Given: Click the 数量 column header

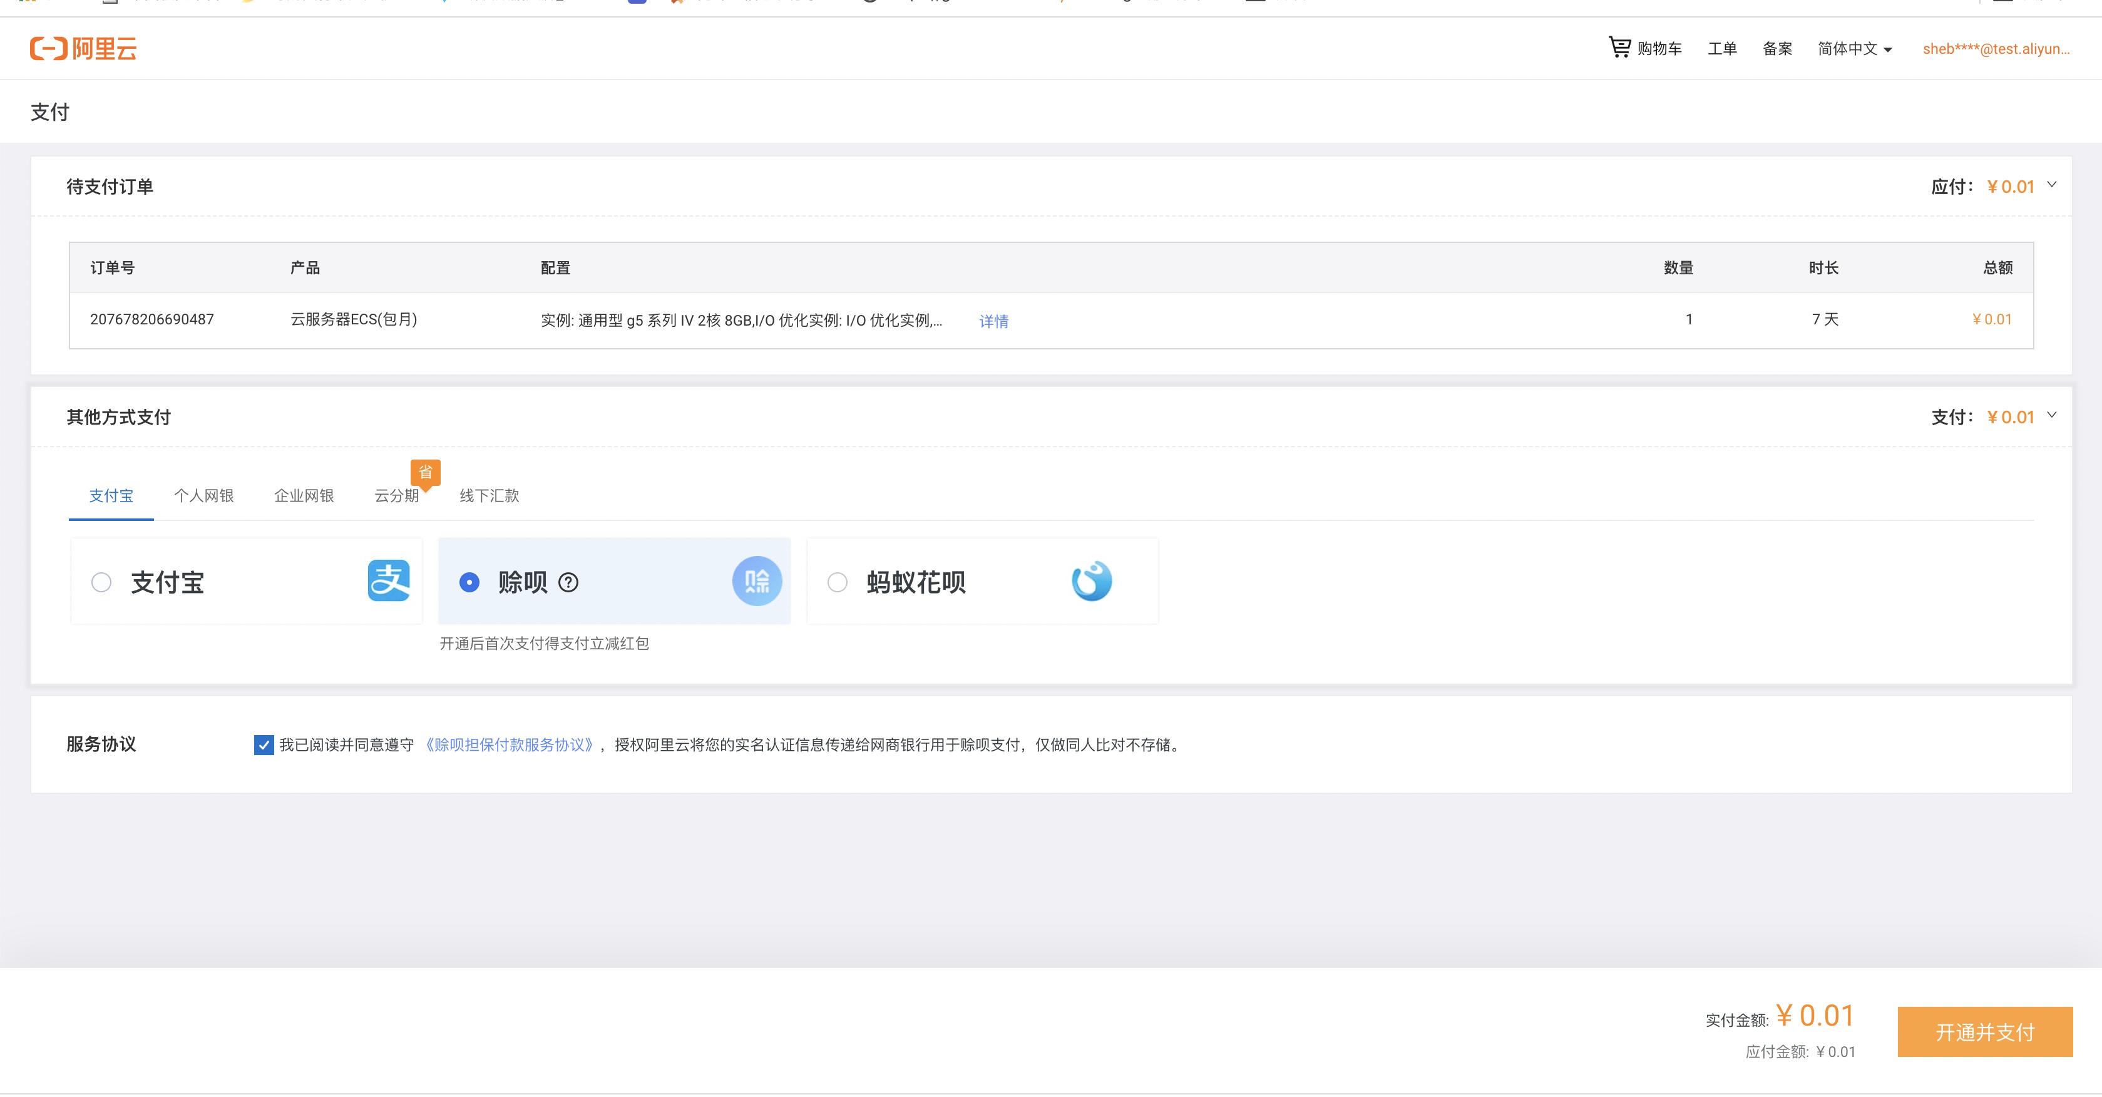Looking at the screenshot, I should tap(1678, 268).
